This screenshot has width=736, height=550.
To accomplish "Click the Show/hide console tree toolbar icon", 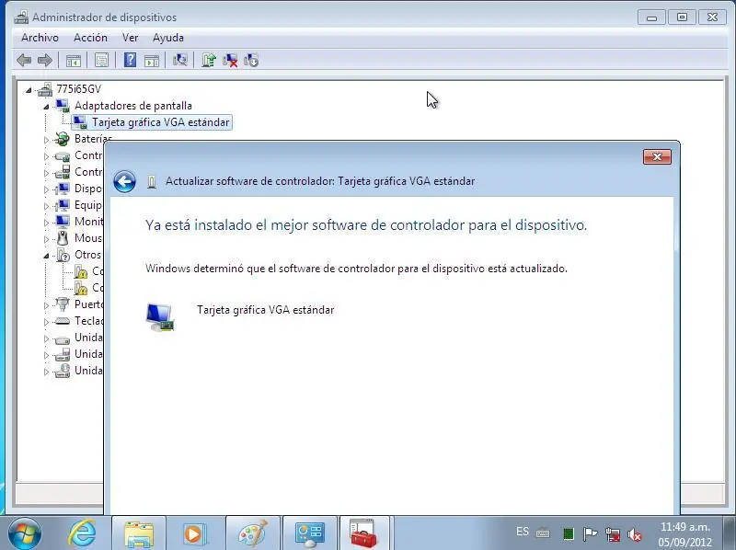I will 74,60.
